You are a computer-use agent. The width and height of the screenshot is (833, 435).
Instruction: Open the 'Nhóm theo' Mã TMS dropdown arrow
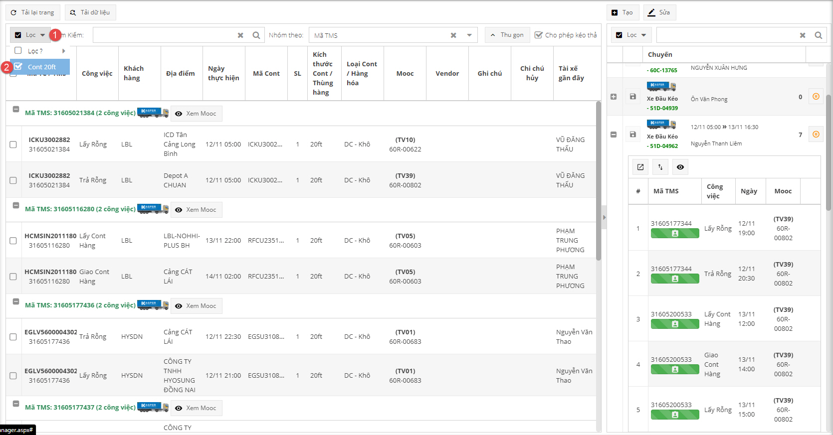pos(469,35)
